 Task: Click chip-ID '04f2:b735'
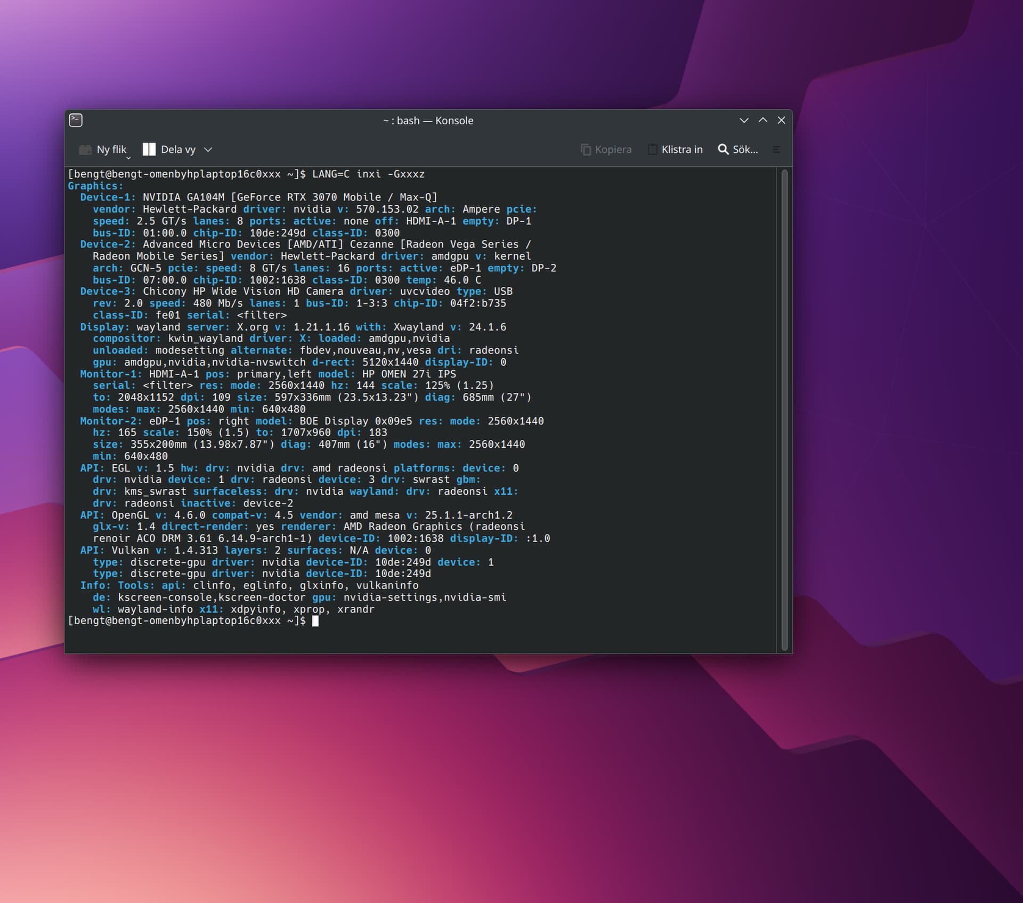point(478,303)
